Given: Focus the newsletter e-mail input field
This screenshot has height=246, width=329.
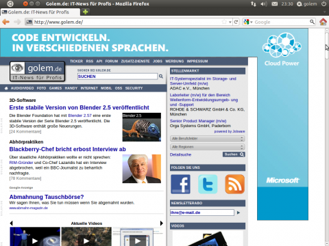Looking at the screenshot, I should point(202,213).
